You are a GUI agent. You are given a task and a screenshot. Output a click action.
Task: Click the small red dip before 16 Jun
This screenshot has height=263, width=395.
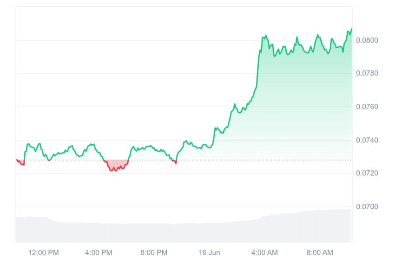[x=174, y=161]
